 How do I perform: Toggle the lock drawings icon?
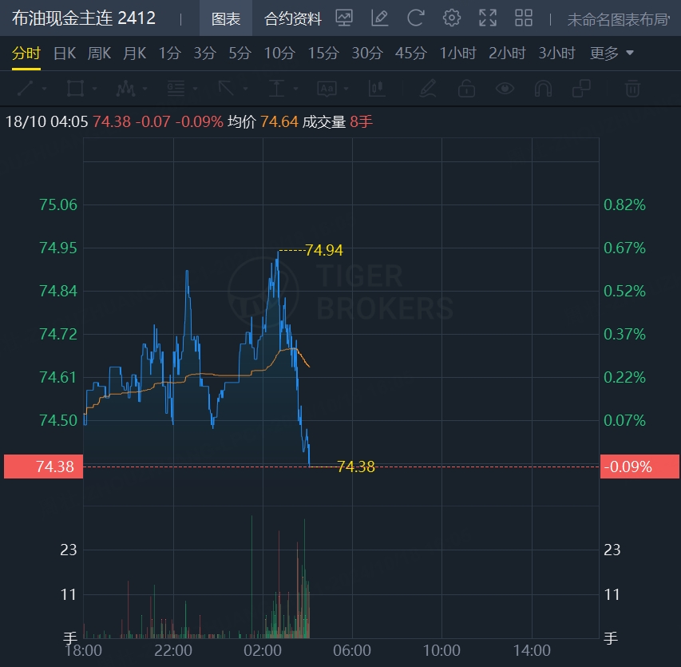[x=466, y=89]
